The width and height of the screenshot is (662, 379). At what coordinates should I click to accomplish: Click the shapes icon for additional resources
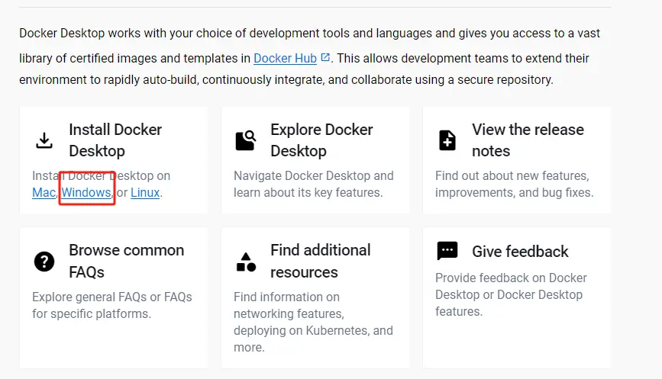[246, 262]
